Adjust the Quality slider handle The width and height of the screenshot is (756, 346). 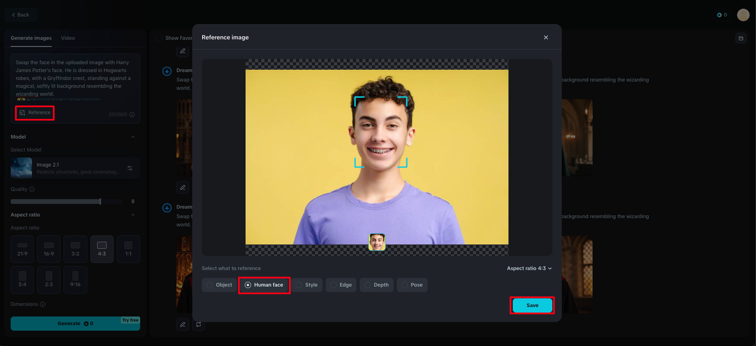click(x=100, y=202)
